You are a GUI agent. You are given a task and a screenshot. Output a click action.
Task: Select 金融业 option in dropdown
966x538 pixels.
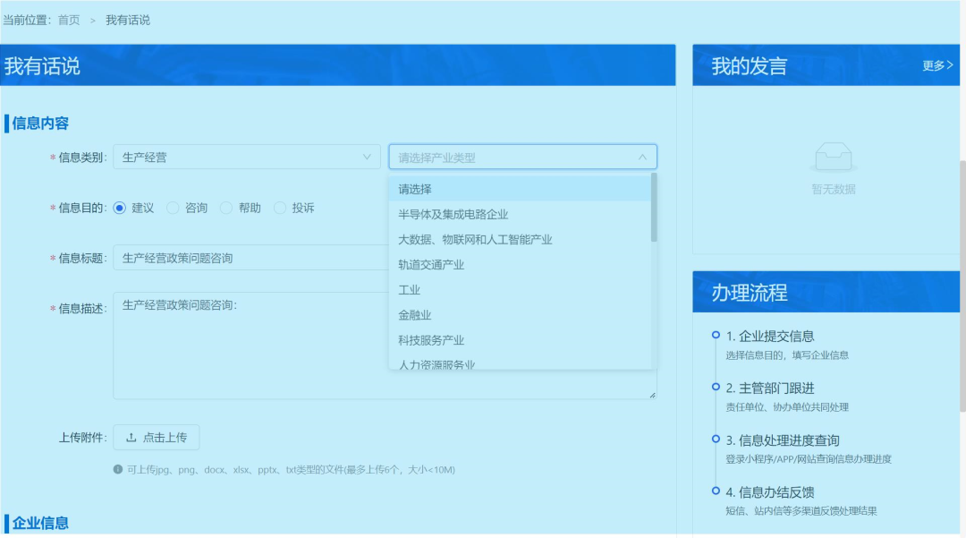(x=415, y=315)
